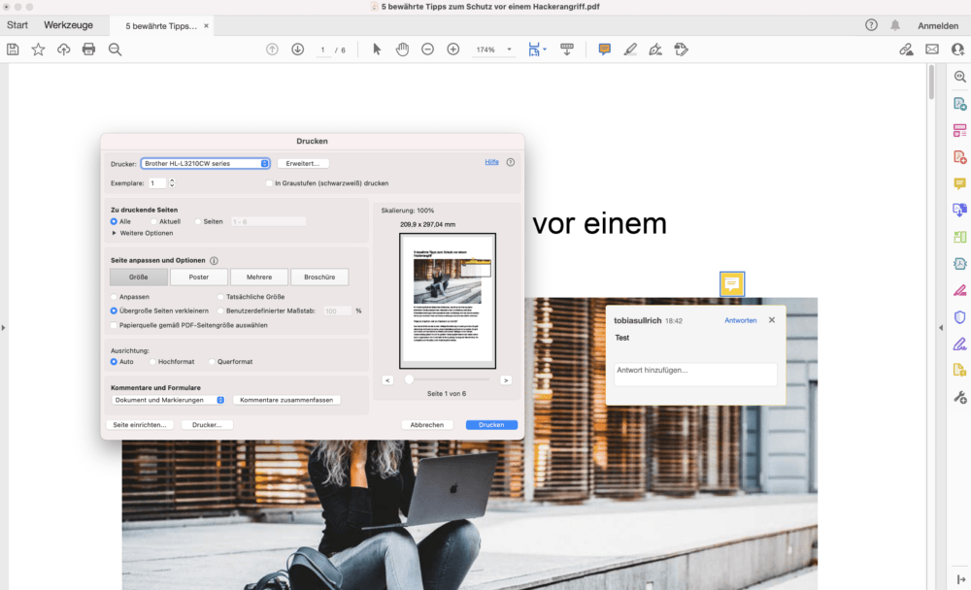
Task: Zoom out with minus circle icon
Action: click(x=427, y=49)
